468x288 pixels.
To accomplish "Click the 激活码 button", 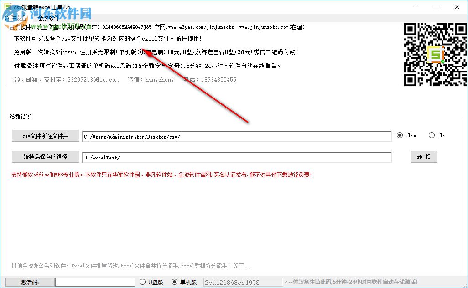I will point(29,281).
